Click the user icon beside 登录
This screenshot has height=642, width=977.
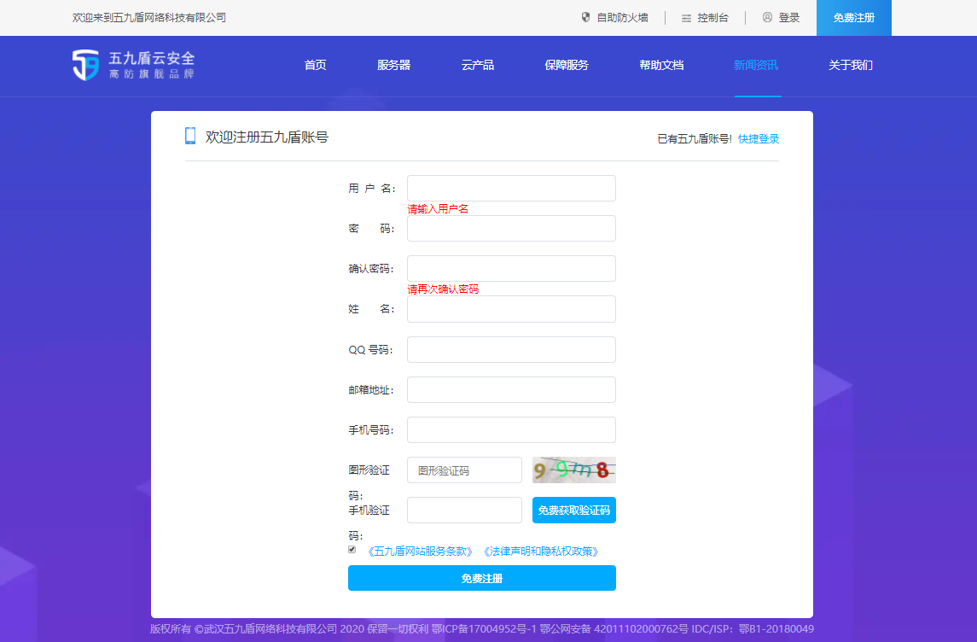tap(766, 16)
